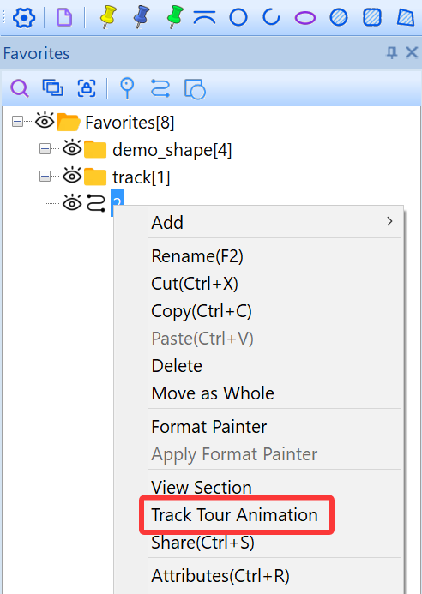Pick the hatched circle shape tool
Screen dimensions: 422x594
(x=339, y=17)
